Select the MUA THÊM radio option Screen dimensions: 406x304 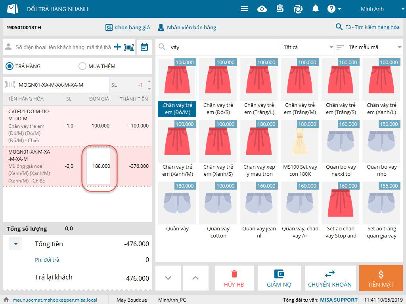(x=82, y=66)
